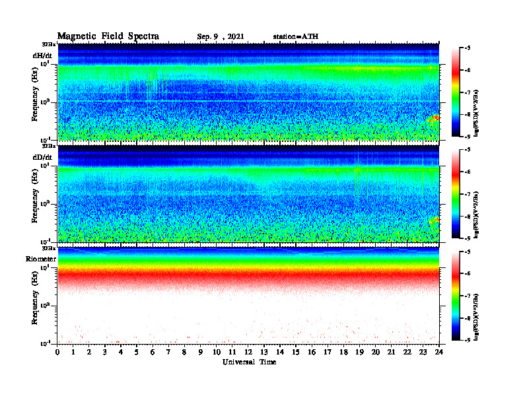The width and height of the screenshot is (523, 404).
Task: Click the "dD/dt" panel label
Action: 42,157
